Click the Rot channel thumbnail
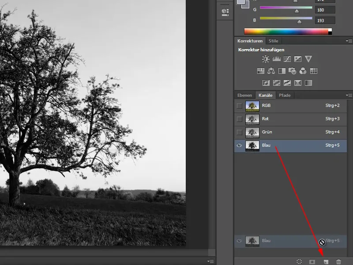This screenshot has width=353, height=265. coord(252,119)
